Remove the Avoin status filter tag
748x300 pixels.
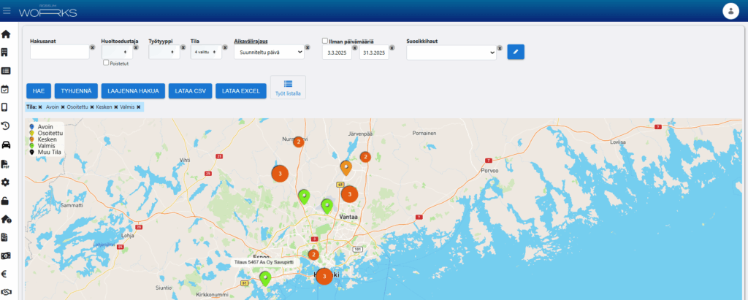(63, 107)
